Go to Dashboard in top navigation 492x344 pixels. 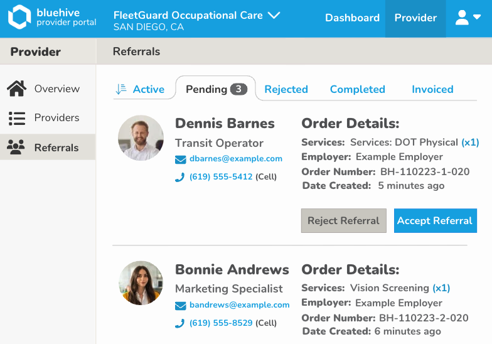click(352, 18)
